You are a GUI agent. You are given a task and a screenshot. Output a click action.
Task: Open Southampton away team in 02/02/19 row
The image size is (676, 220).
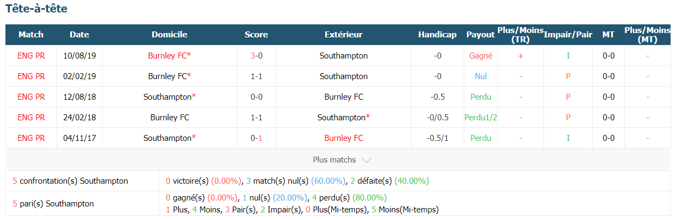pos(344,76)
